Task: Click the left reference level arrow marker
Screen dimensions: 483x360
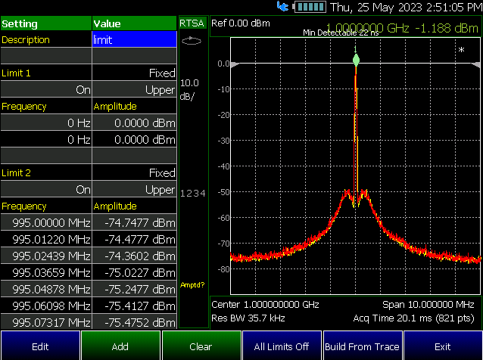Action: [235, 64]
